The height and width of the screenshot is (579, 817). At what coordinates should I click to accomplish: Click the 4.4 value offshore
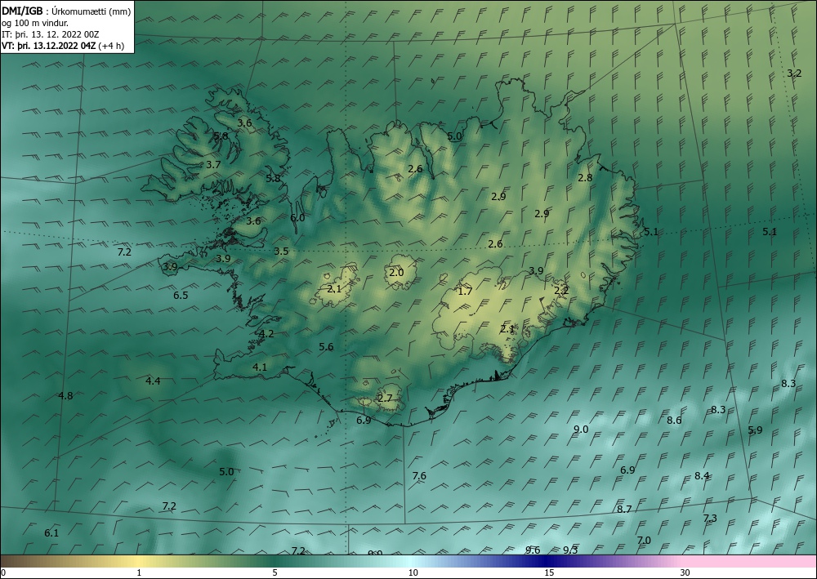pos(153,381)
